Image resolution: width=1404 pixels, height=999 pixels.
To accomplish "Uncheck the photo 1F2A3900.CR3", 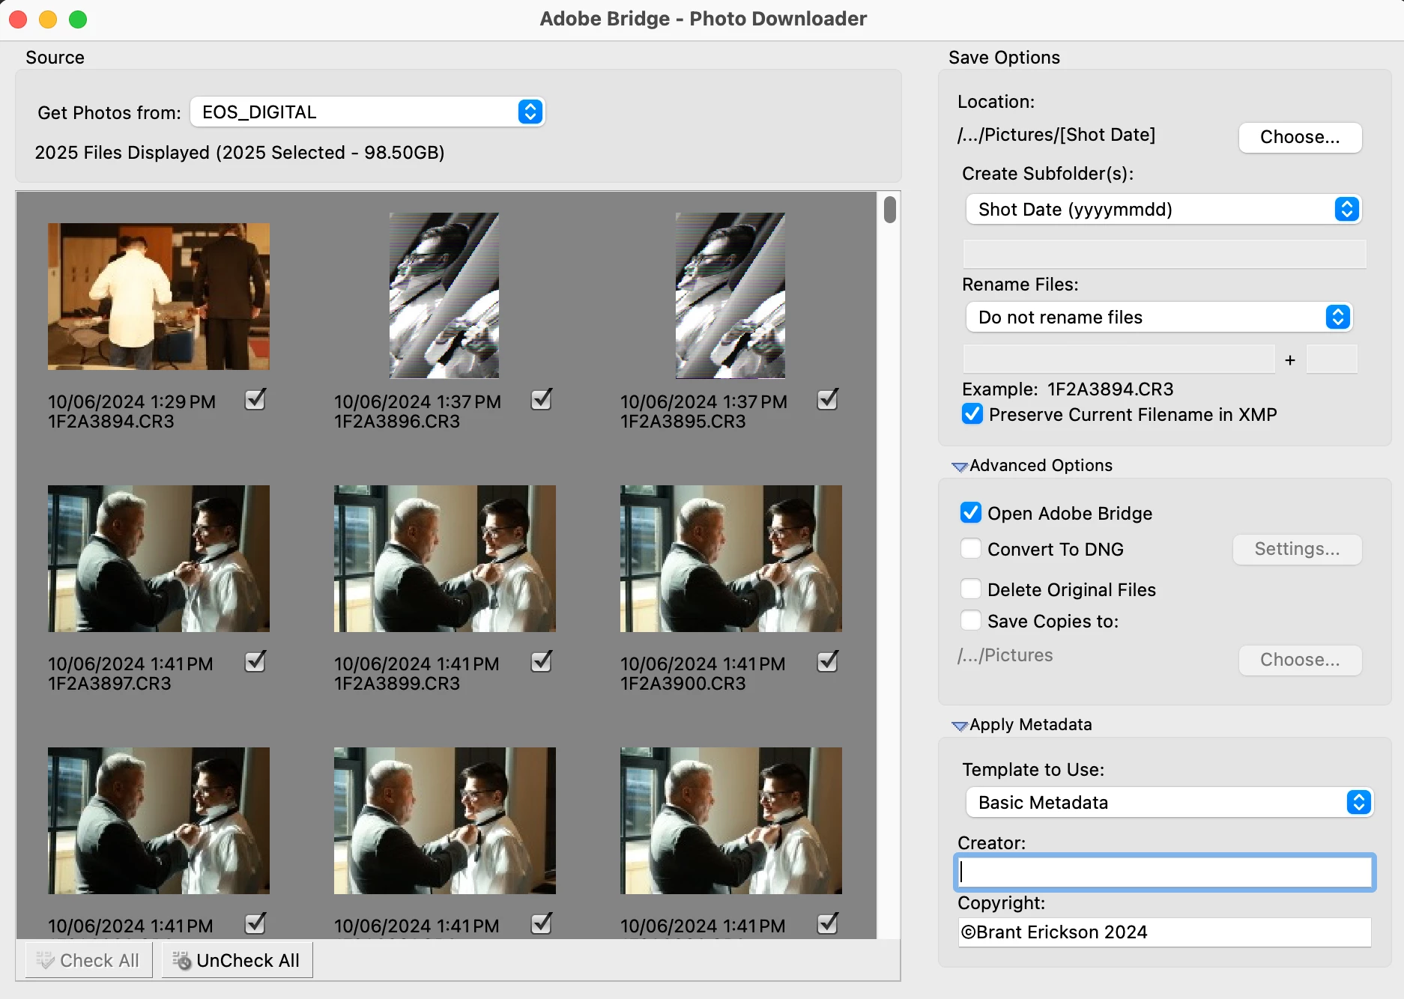I will pyautogui.click(x=828, y=662).
